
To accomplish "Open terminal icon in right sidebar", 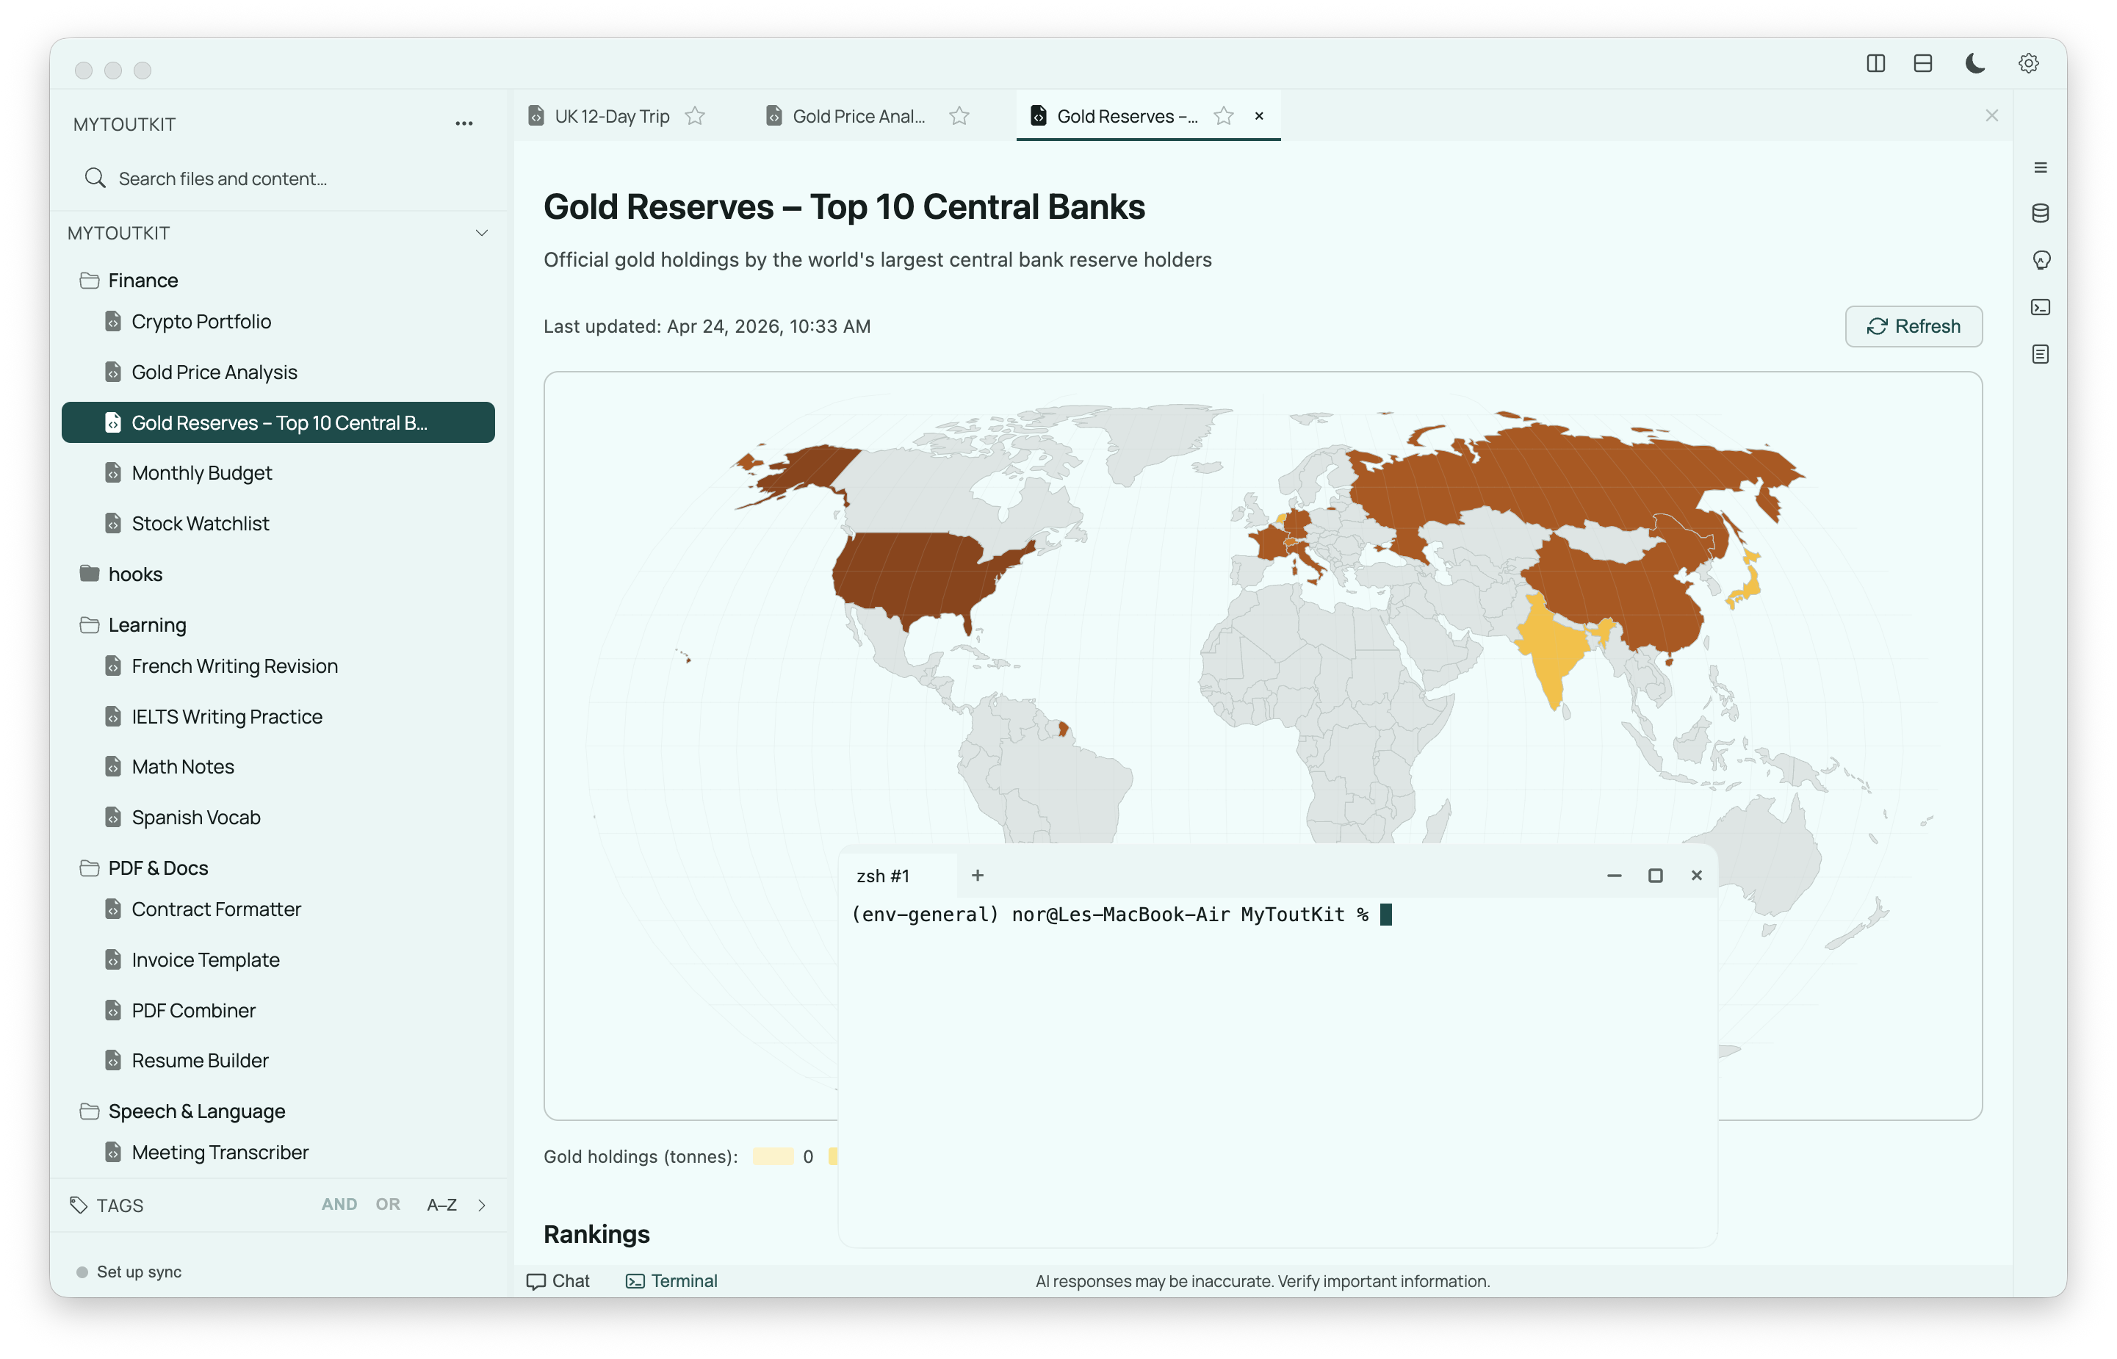I will point(2040,307).
